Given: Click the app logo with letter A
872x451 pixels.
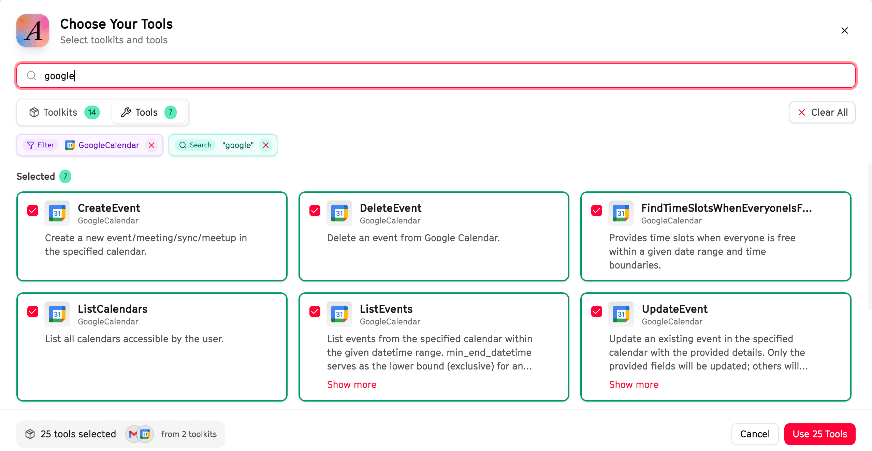Looking at the screenshot, I should coord(33,31).
